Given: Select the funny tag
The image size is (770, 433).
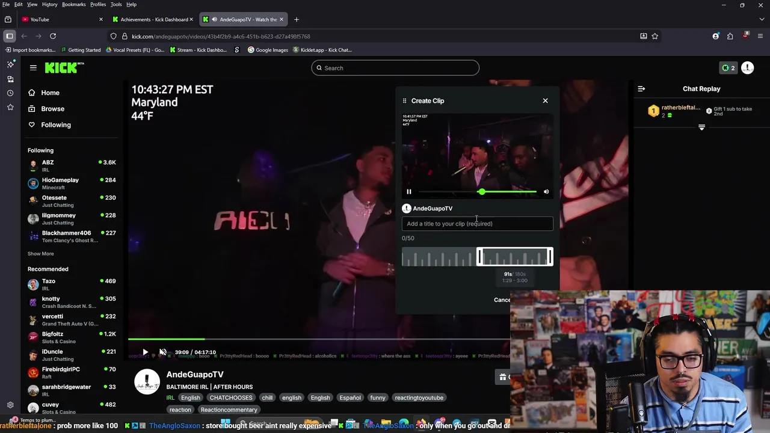Looking at the screenshot, I should [378, 398].
